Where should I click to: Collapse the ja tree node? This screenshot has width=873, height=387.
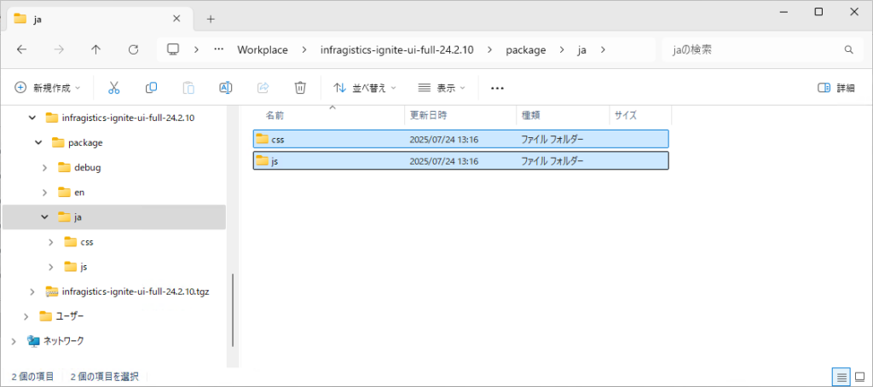tap(44, 217)
